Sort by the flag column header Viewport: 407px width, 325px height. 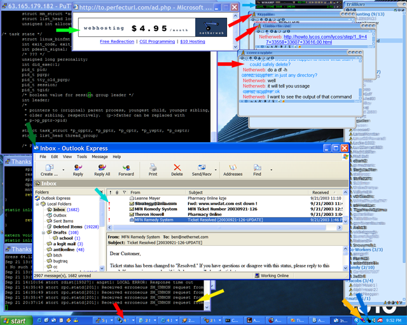125,192
